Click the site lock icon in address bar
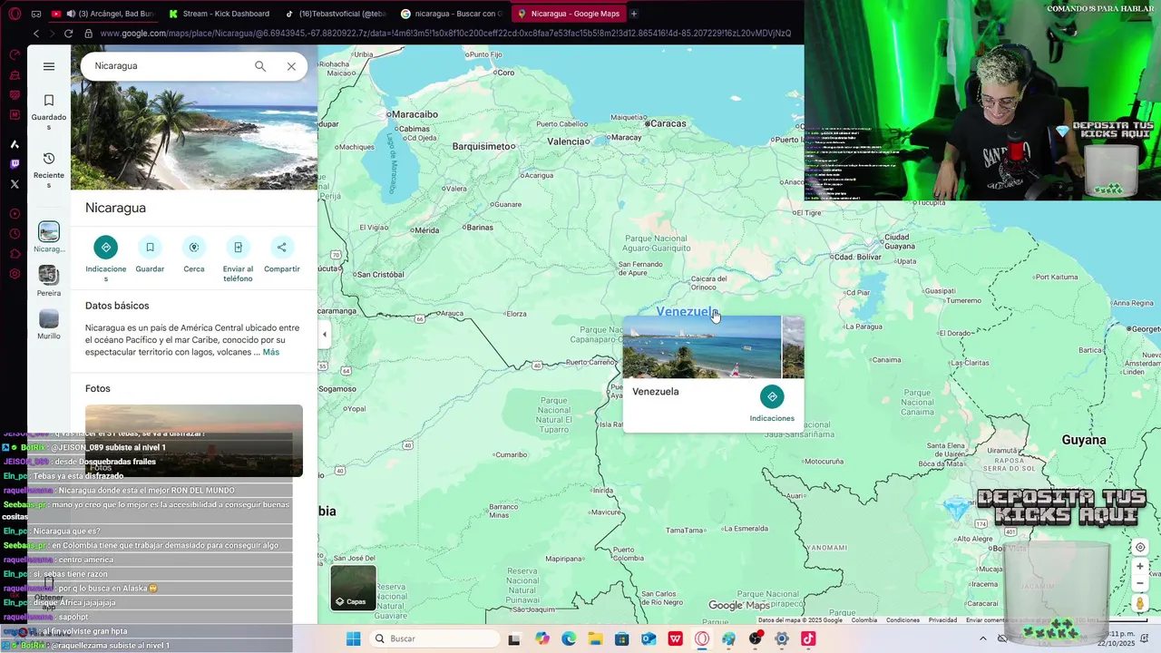This screenshot has height=653, width=1161. 88,34
